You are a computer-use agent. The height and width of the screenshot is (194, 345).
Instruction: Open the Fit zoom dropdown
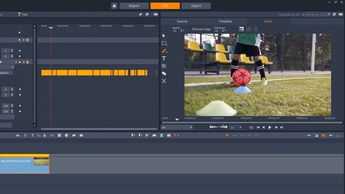(177, 127)
